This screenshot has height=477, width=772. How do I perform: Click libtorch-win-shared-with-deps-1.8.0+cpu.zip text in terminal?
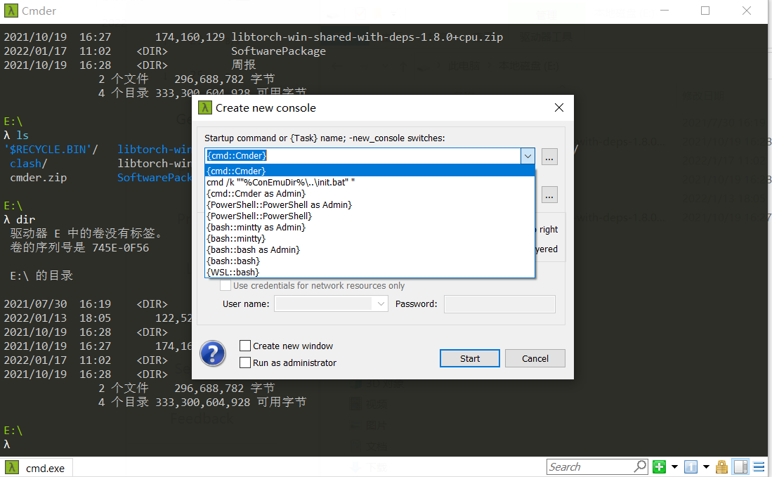click(x=367, y=37)
